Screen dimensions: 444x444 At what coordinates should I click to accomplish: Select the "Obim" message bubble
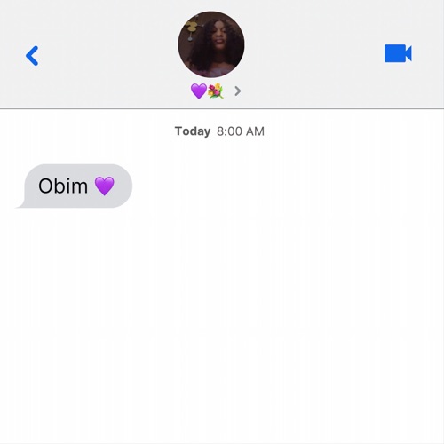click(x=74, y=186)
